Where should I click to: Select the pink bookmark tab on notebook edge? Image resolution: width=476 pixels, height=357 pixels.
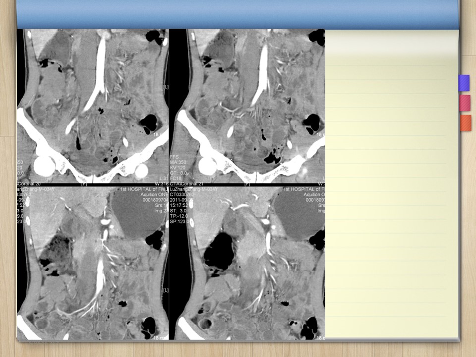coord(465,103)
